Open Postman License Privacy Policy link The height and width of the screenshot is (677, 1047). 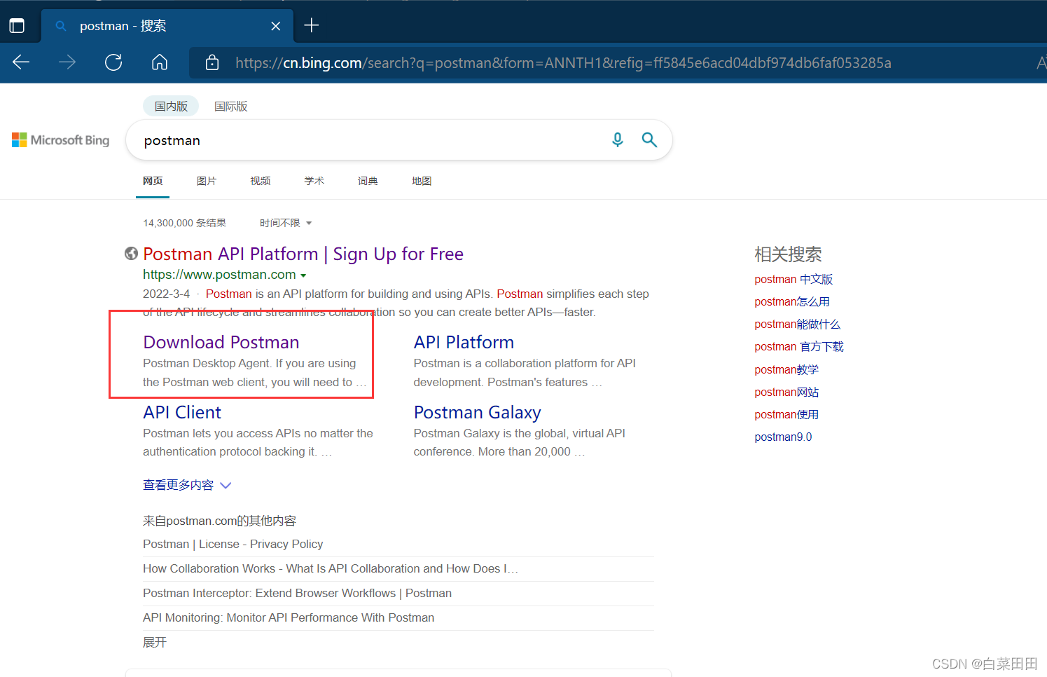point(233,544)
